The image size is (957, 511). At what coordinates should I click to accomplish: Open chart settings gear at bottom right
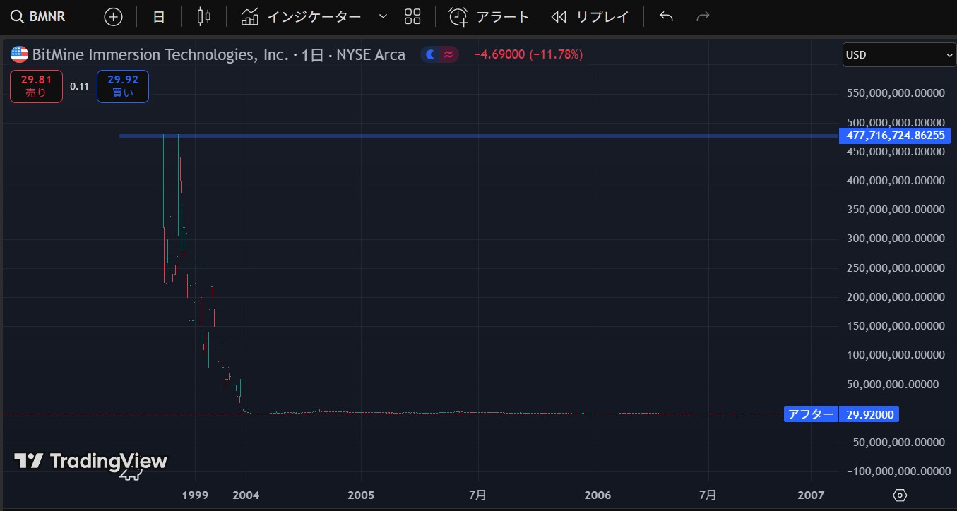(x=900, y=495)
